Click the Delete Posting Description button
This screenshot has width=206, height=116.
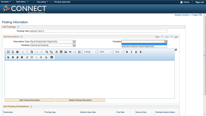coord(80,100)
